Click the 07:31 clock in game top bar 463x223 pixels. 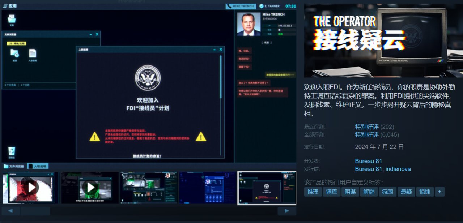pos(290,6)
